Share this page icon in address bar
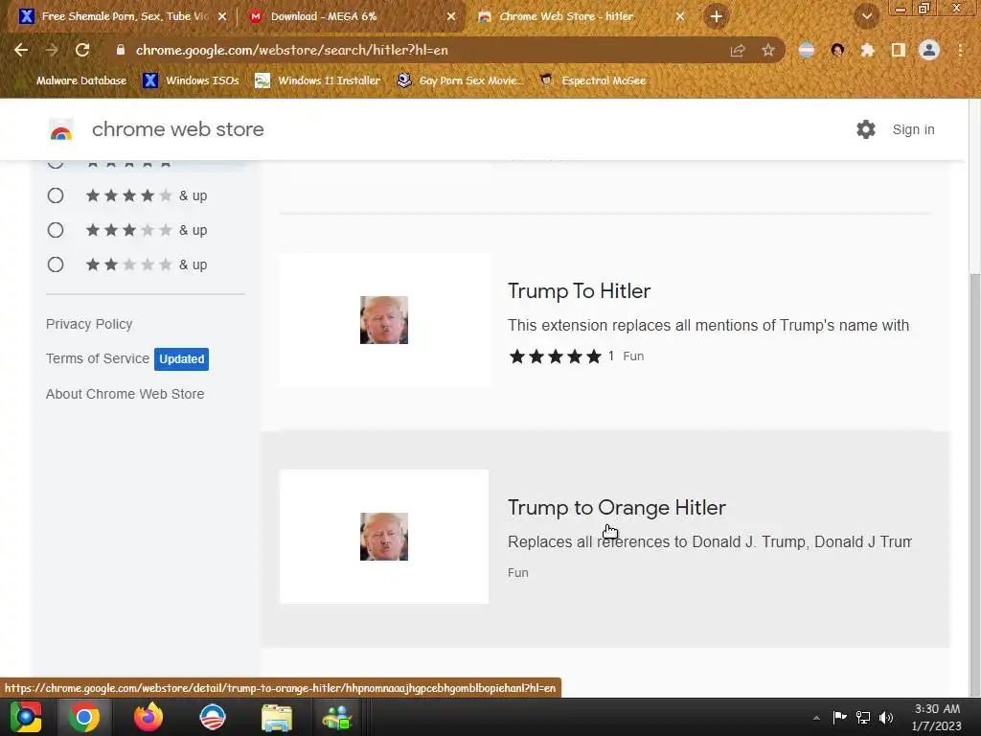The width and height of the screenshot is (981, 736). [738, 51]
